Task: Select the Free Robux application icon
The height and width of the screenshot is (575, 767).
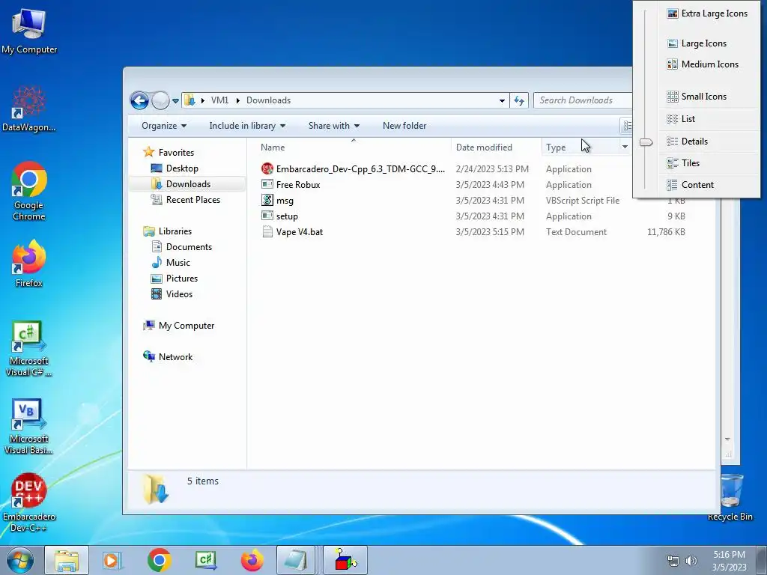Action: 267,185
